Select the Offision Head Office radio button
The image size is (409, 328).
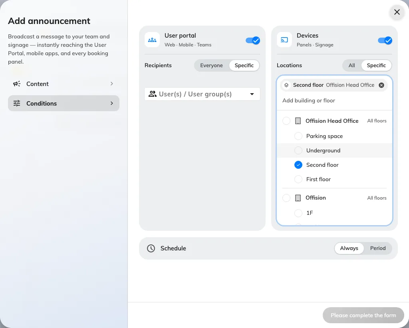286,121
